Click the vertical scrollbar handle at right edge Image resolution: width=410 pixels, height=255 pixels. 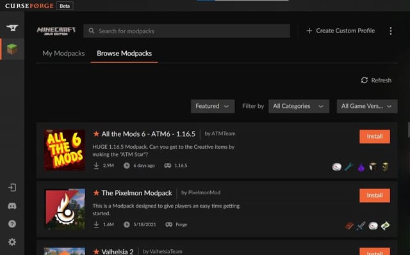point(409,130)
